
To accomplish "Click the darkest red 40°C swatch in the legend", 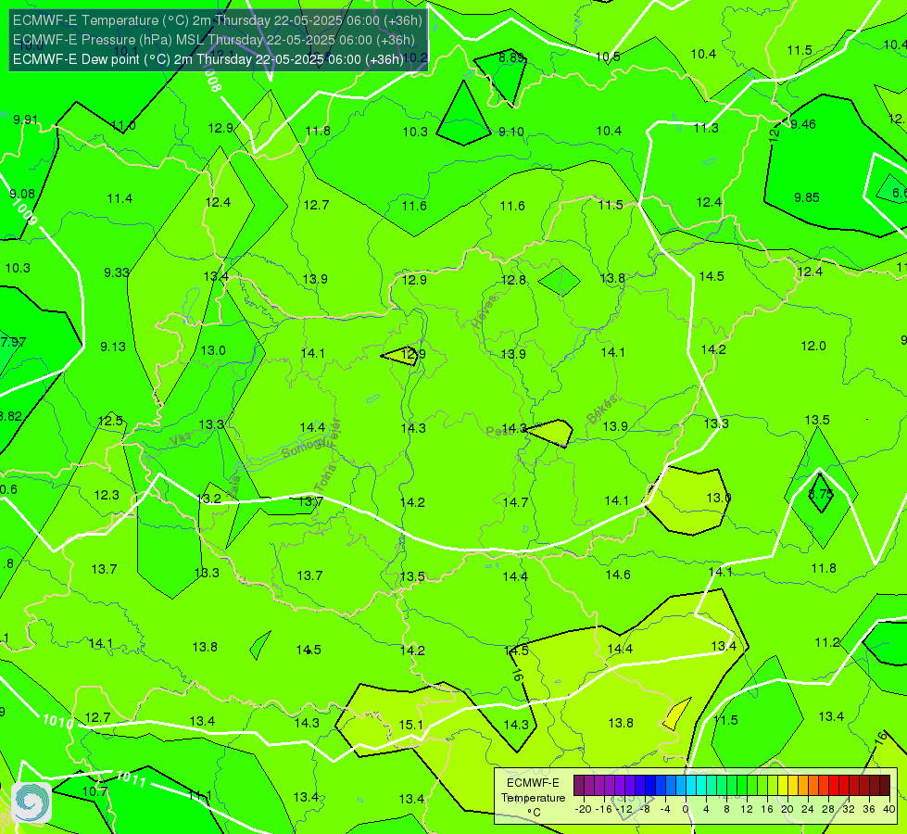I will (885, 786).
